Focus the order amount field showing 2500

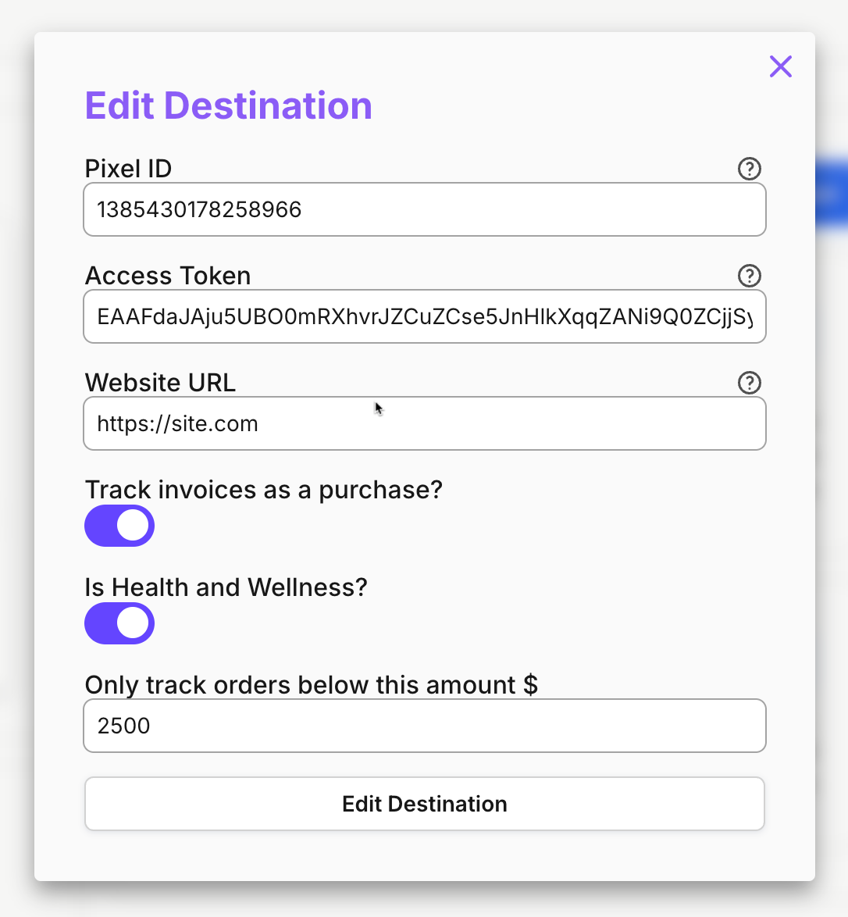click(x=425, y=726)
